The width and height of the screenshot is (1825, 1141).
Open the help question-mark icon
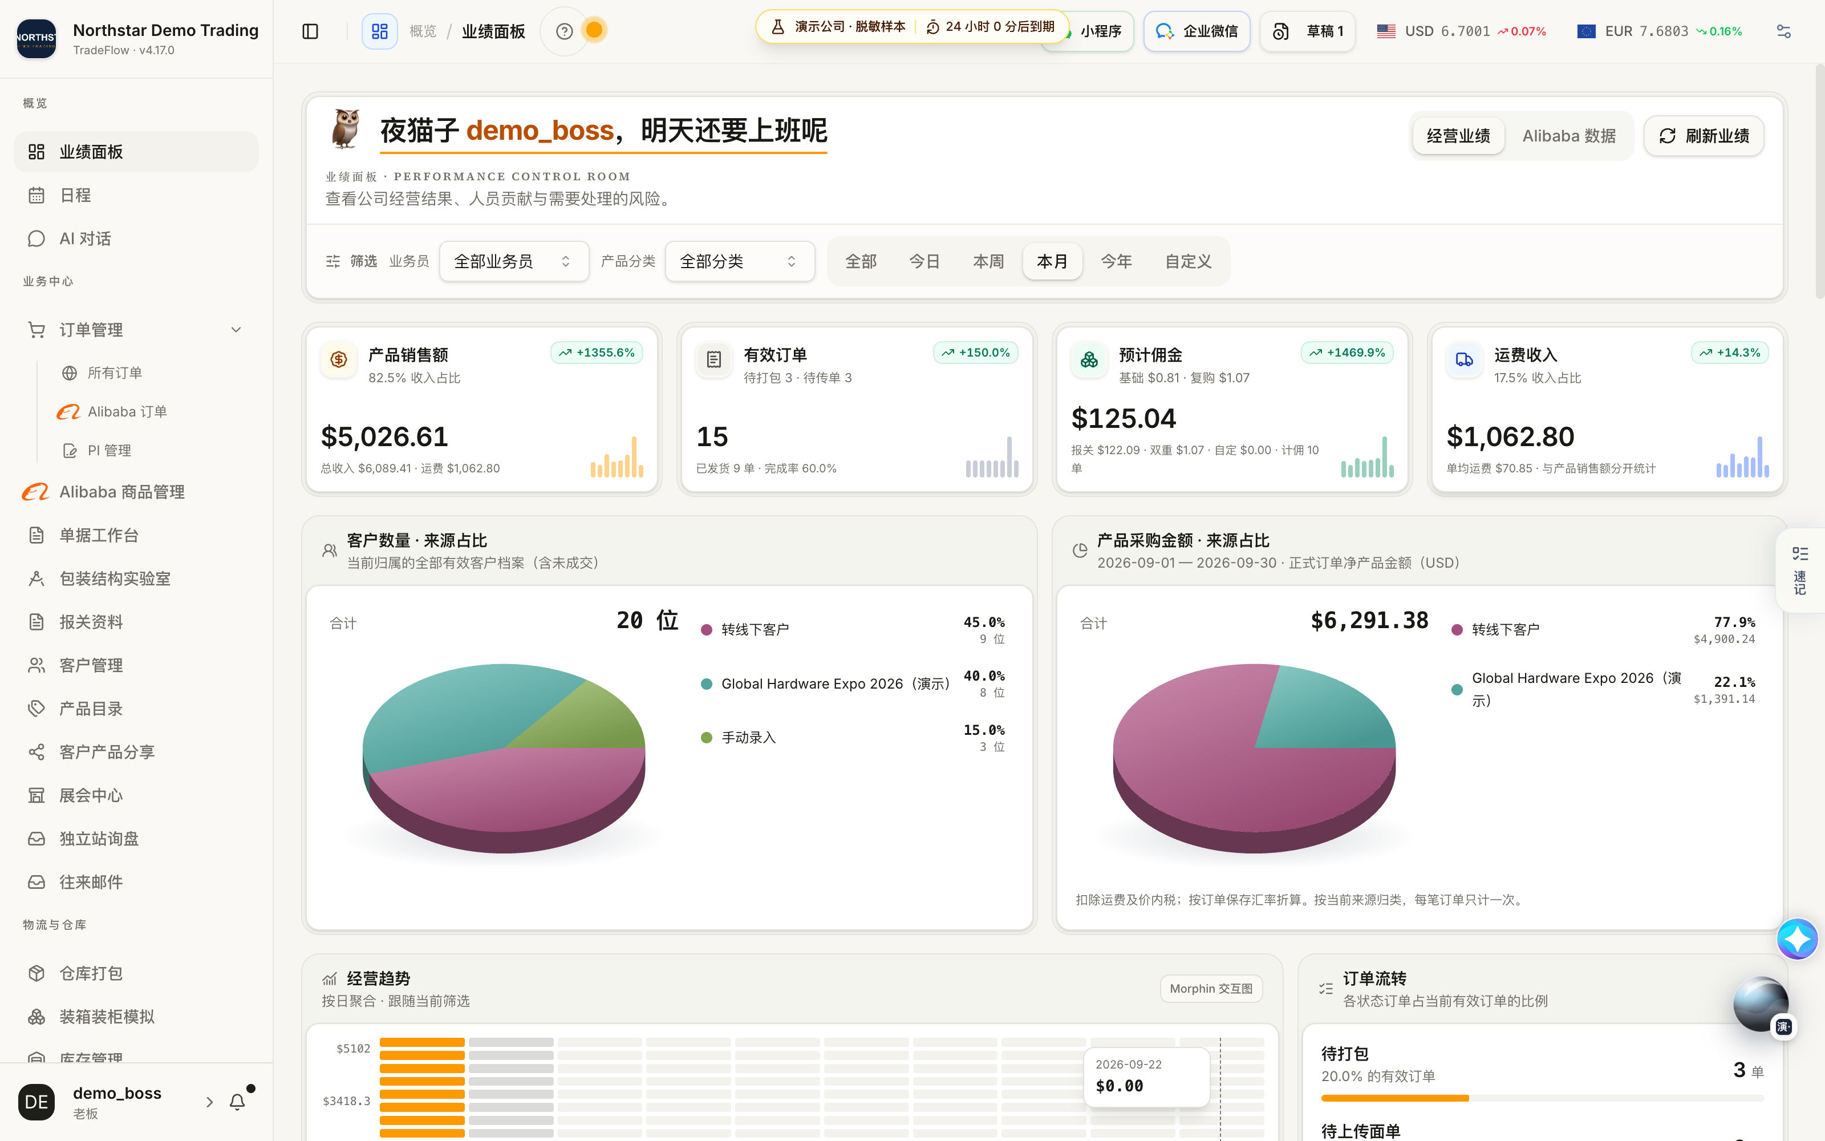click(564, 31)
